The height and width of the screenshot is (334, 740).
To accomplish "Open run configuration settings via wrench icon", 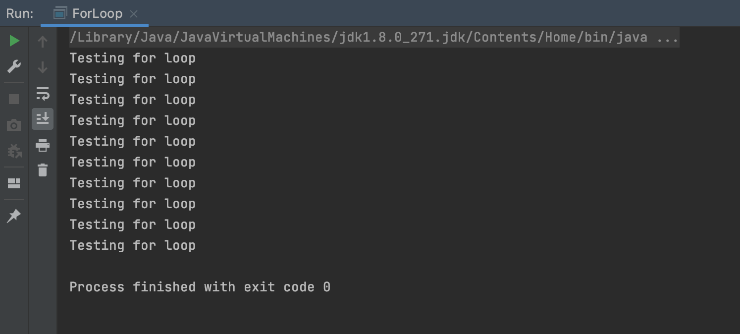I will (x=14, y=66).
